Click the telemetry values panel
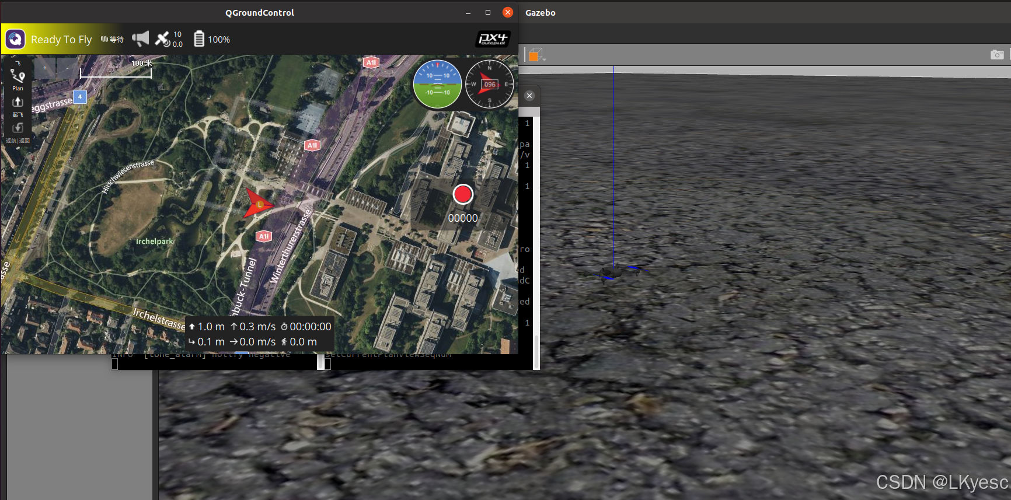The width and height of the screenshot is (1011, 500). 260,334
